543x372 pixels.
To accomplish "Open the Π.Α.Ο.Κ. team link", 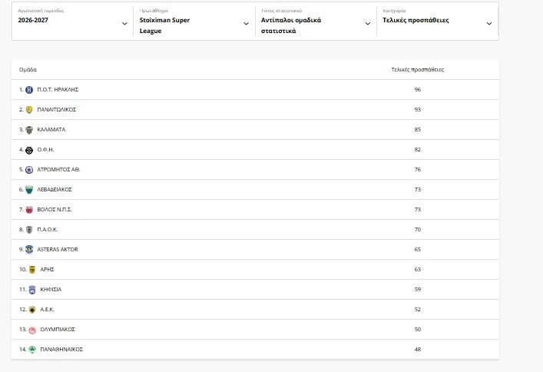I will pyautogui.click(x=48, y=230).
